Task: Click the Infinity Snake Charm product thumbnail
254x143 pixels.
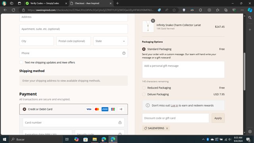Action: pos(148,27)
